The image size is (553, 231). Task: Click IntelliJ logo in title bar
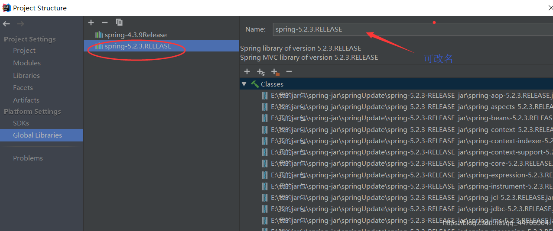coord(7,7)
